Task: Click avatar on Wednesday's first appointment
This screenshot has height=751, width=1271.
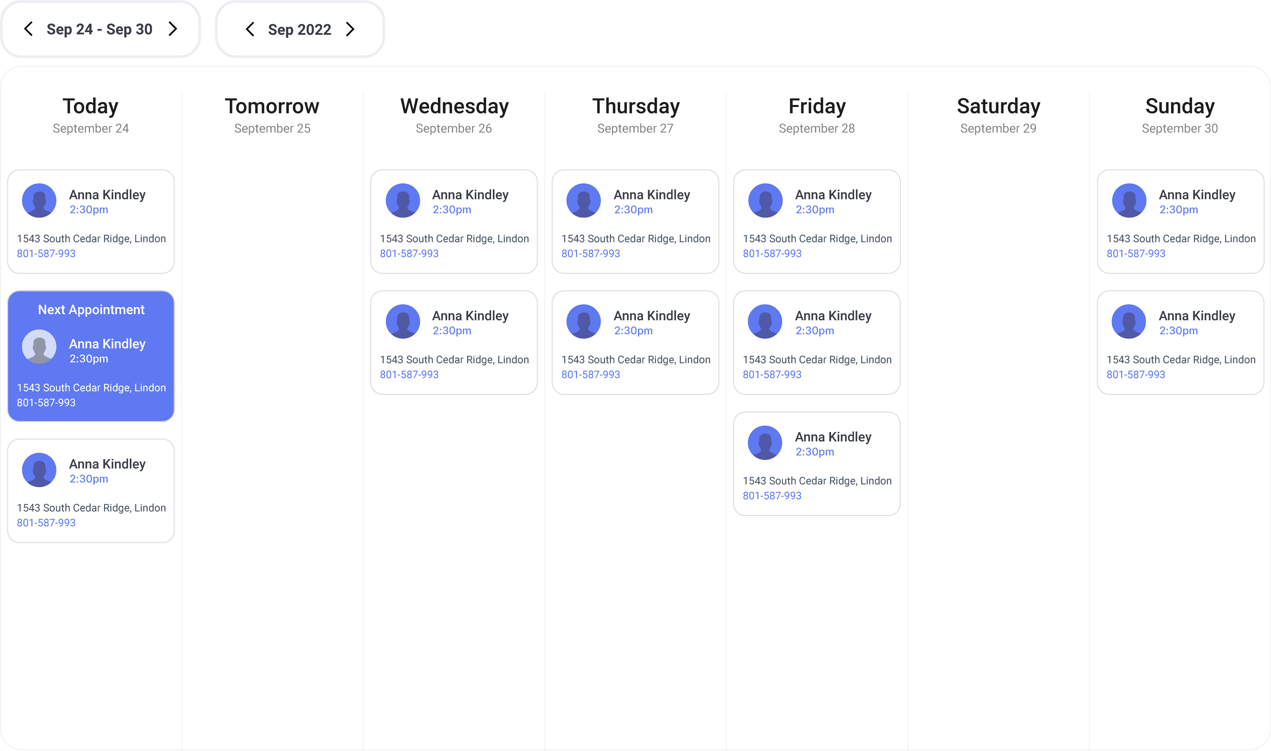Action: coord(403,201)
